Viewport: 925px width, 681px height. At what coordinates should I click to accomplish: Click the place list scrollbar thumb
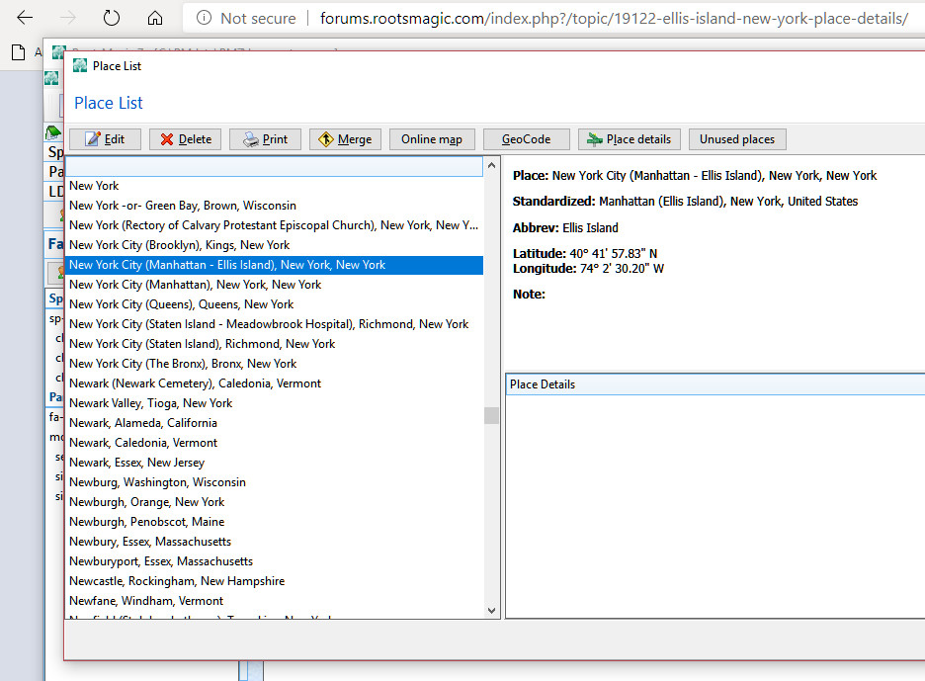pos(491,415)
